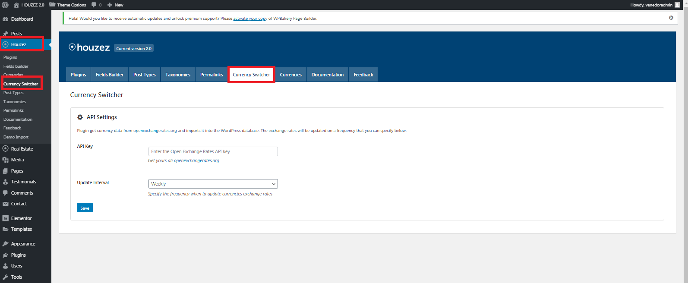Click the Users icon in sidebar

[6, 266]
